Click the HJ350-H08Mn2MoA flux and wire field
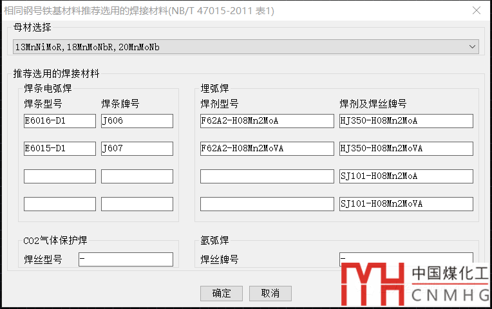492x309 pixels. (x=406, y=121)
